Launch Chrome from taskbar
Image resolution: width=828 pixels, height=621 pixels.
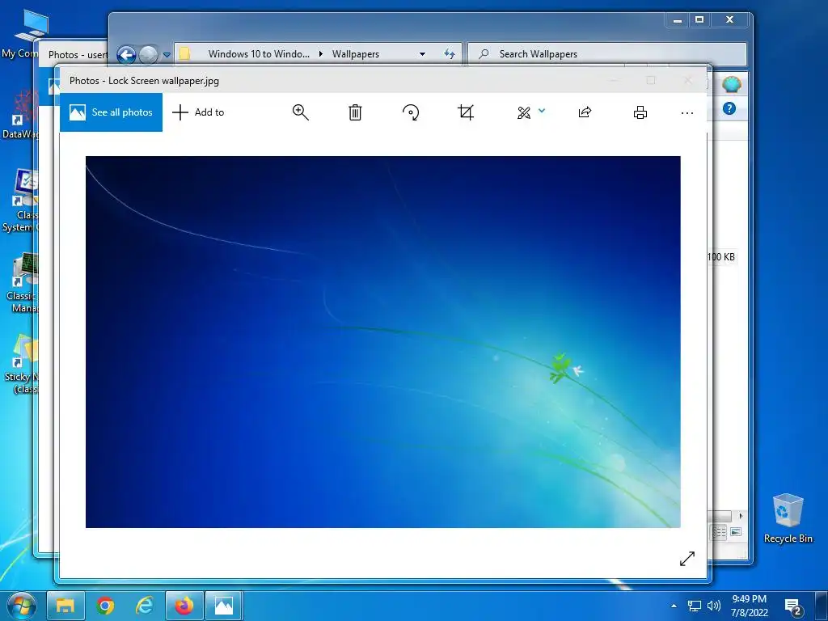(x=105, y=606)
